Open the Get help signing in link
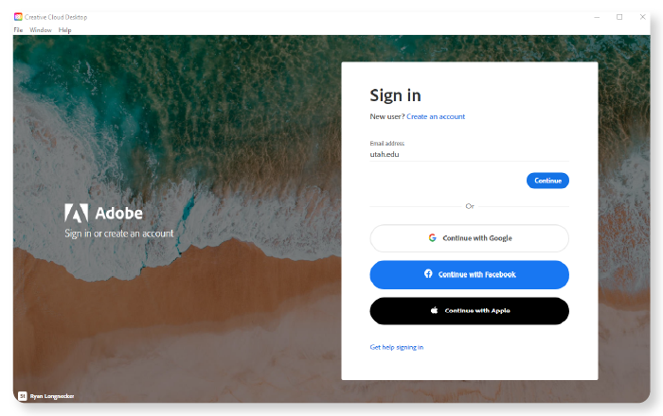This screenshot has width=663, height=416. click(397, 347)
